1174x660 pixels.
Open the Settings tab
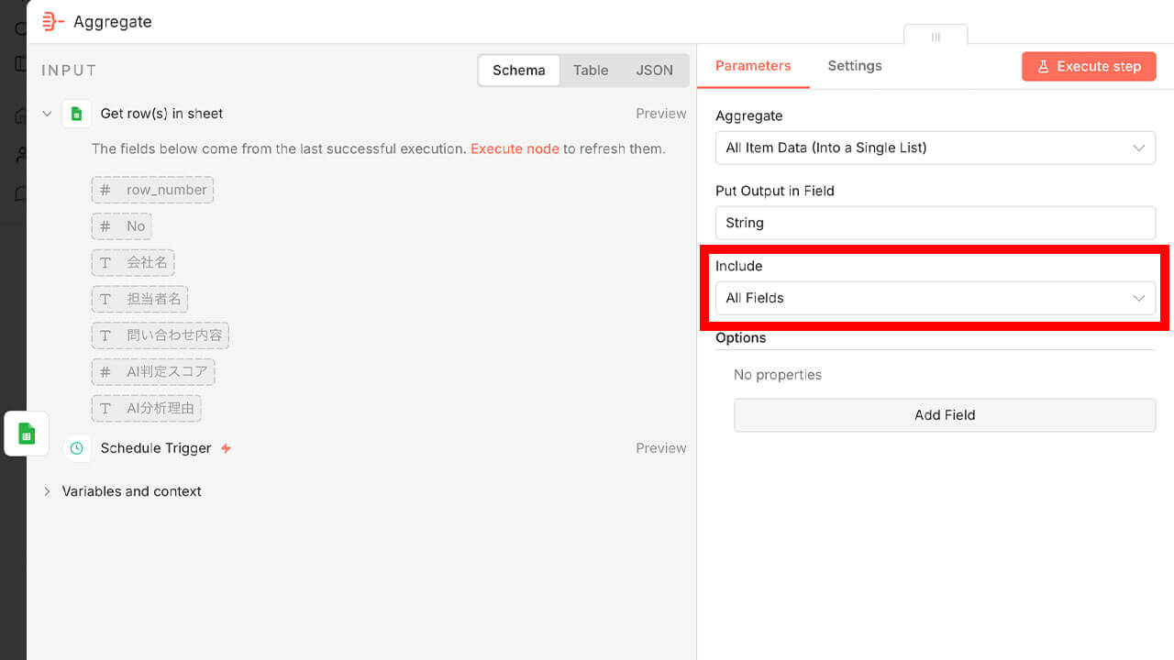(x=854, y=66)
